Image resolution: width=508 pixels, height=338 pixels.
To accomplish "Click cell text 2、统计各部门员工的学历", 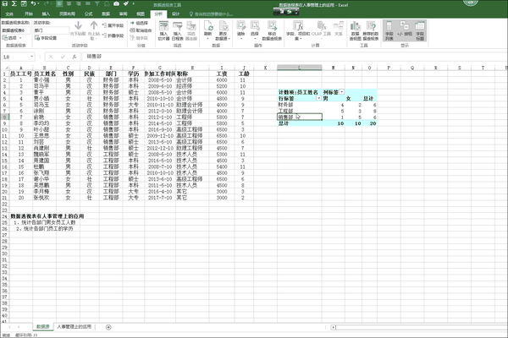I will [x=45, y=228].
